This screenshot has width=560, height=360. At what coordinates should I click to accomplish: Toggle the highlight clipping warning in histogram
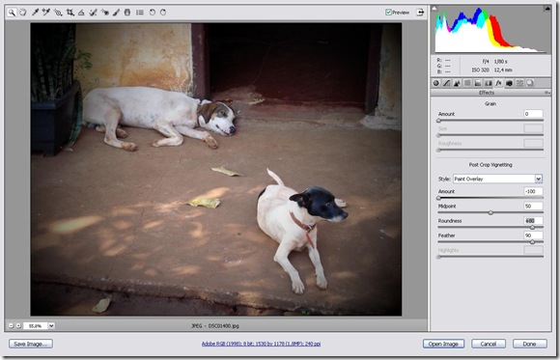(x=546, y=9)
